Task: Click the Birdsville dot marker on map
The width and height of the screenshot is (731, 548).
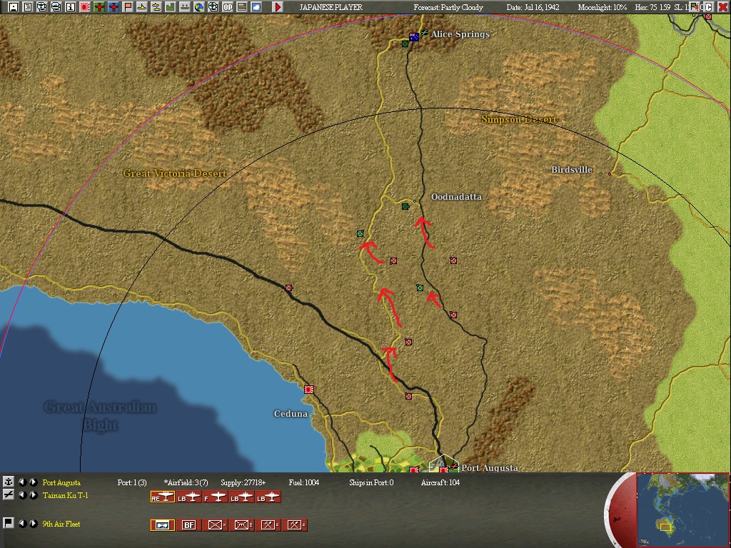Action: click(610, 174)
